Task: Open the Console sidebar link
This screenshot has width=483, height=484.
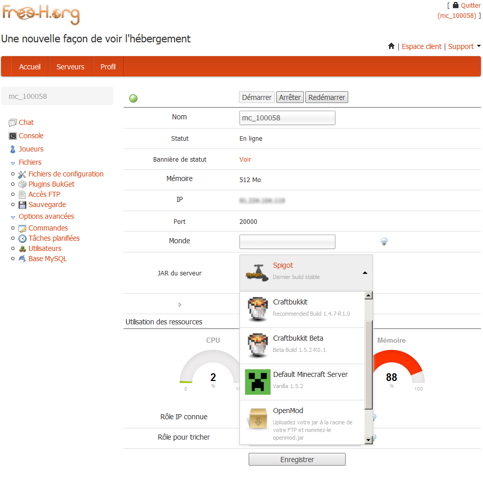Action: [x=31, y=136]
